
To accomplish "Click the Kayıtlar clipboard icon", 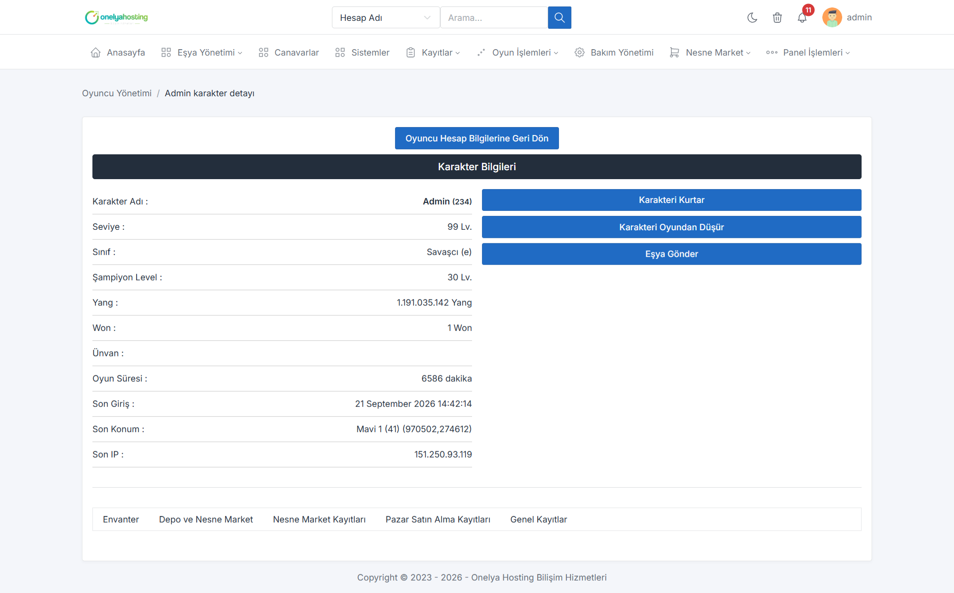I will 410,53.
